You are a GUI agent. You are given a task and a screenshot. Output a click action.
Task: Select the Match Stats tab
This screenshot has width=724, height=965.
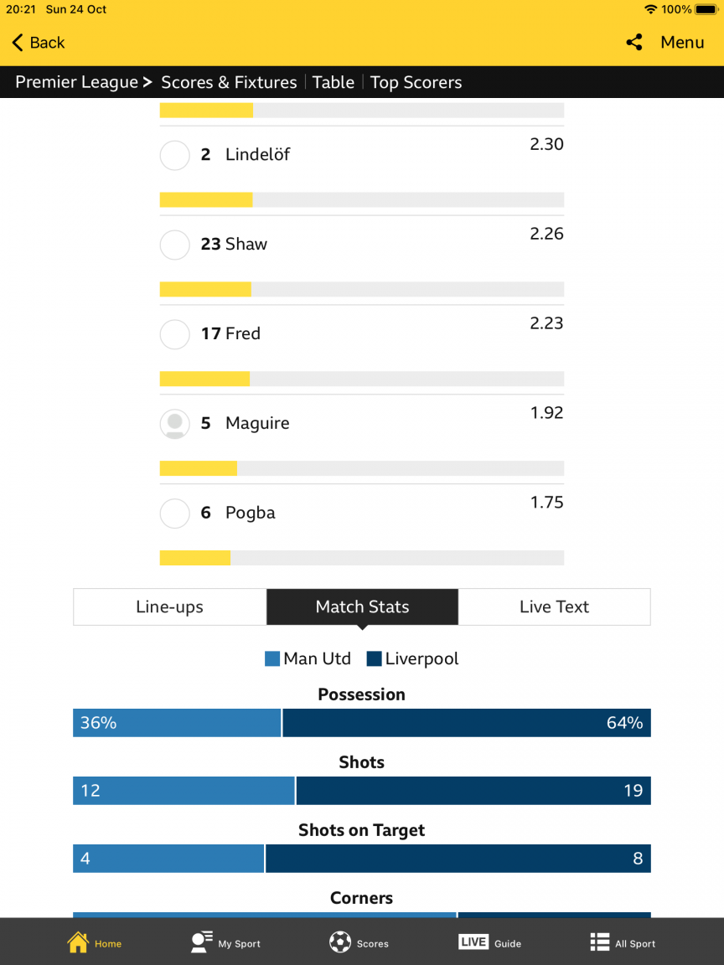pos(362,607)
